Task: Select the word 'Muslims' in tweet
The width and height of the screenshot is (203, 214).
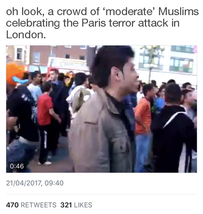Action: [x=178, y=11]
